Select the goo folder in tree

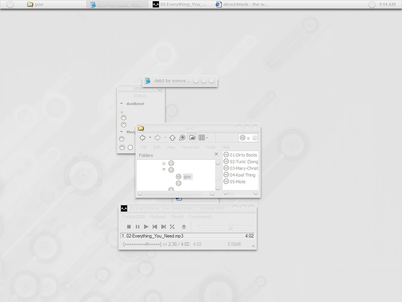[x=187, y=177]
